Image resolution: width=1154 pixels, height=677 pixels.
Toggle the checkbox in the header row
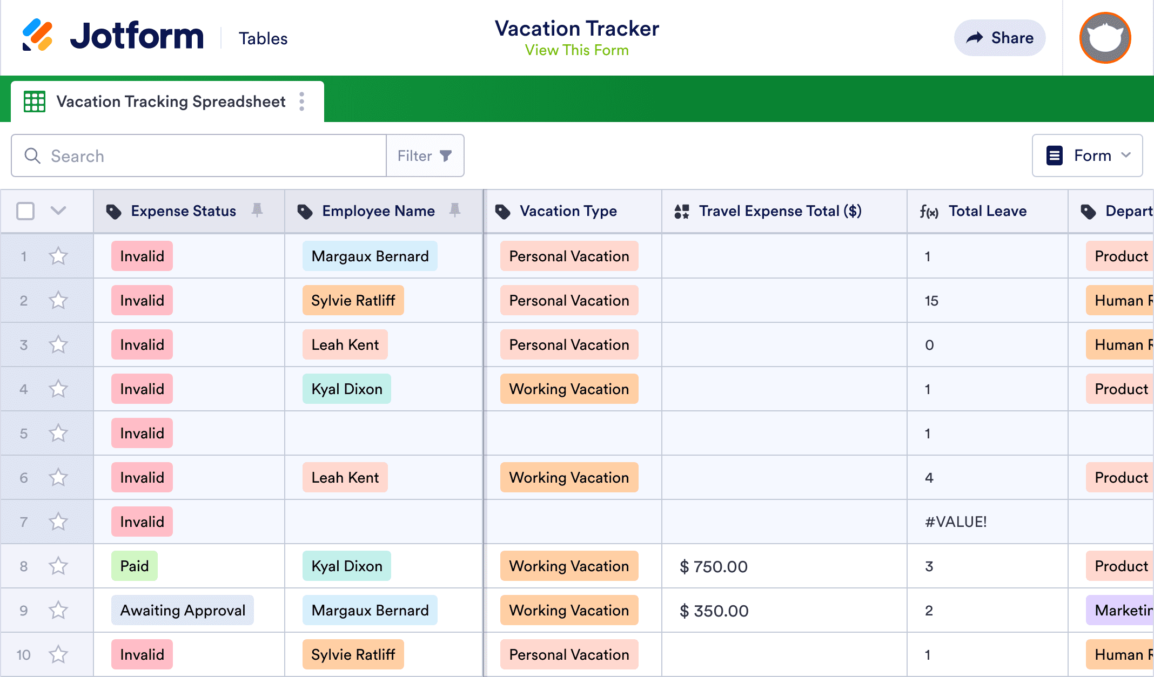tap(26, 211)
